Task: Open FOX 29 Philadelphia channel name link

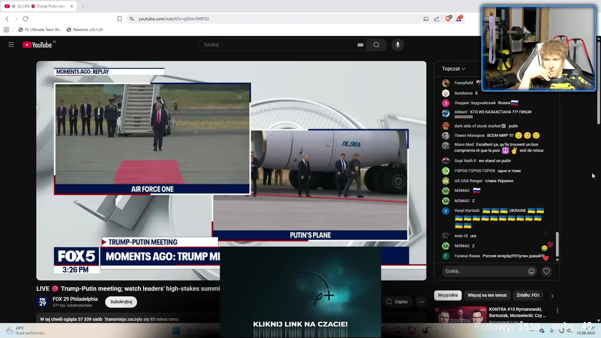Action: click(x=75, y=299)
